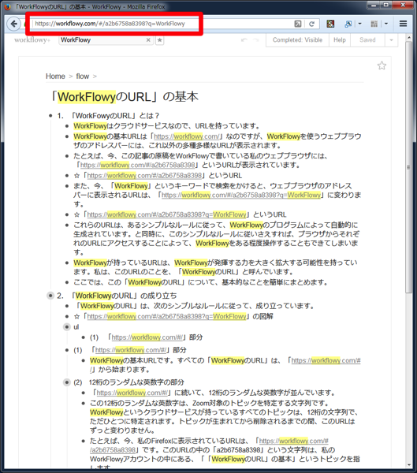Viewport: 417px width, 473px height.
Task: Open the Help menu
Action: [340, 40]
